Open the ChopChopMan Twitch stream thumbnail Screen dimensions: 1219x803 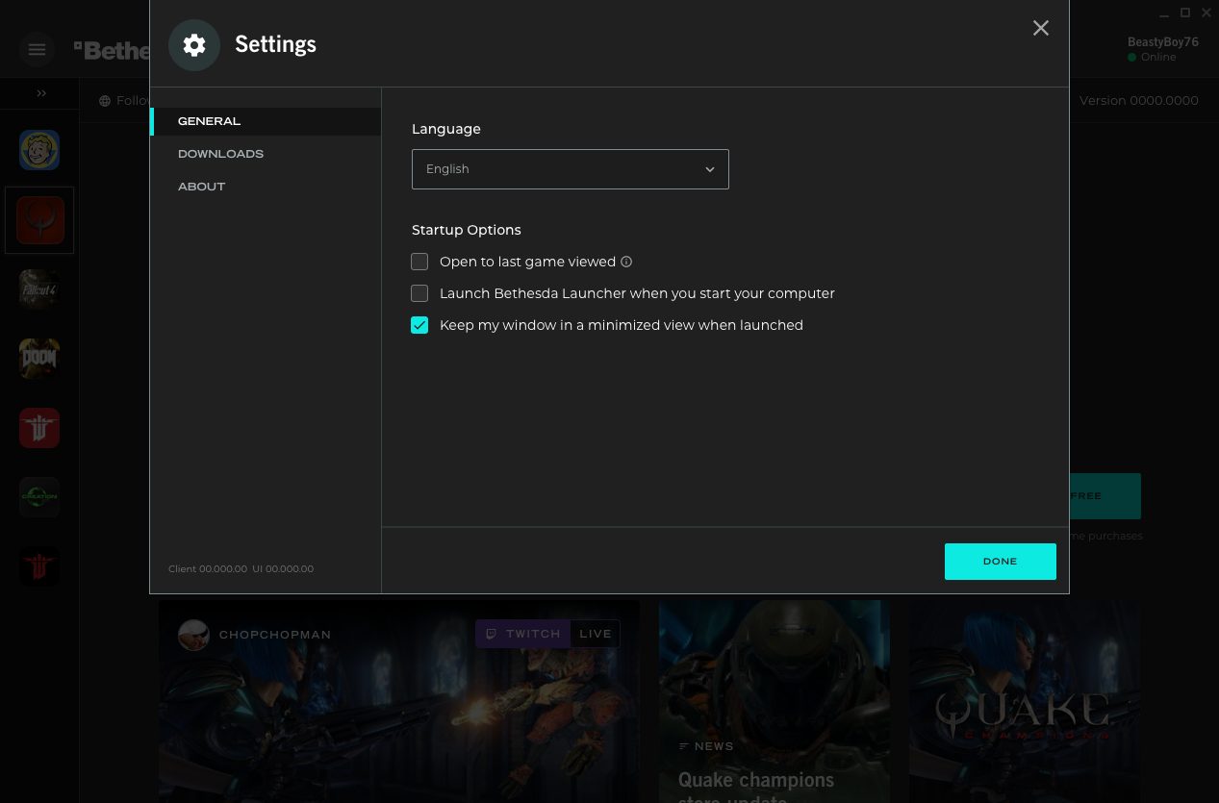(399, 702)
